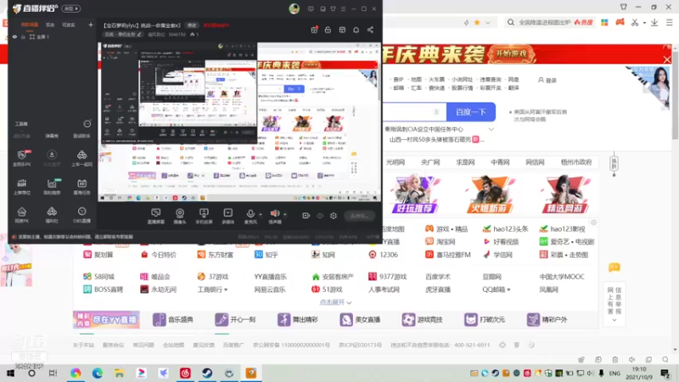
Task: Expand hot news list chevron
Action: coord(491,129)
